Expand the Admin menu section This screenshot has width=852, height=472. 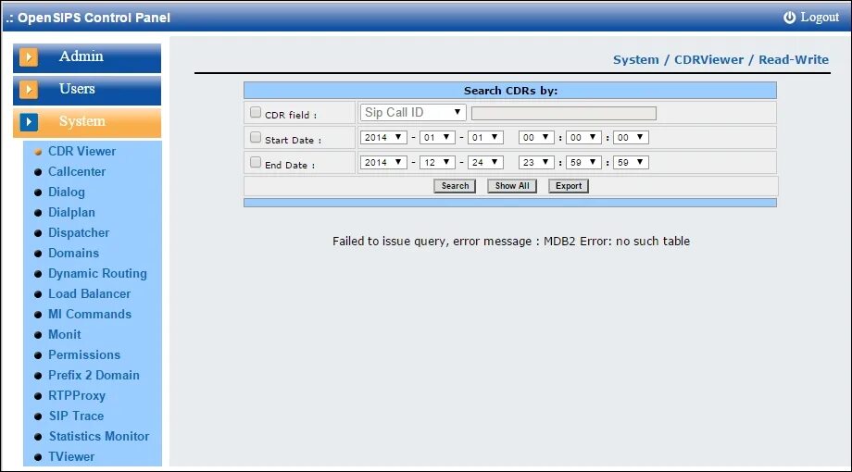coord(87,57)
